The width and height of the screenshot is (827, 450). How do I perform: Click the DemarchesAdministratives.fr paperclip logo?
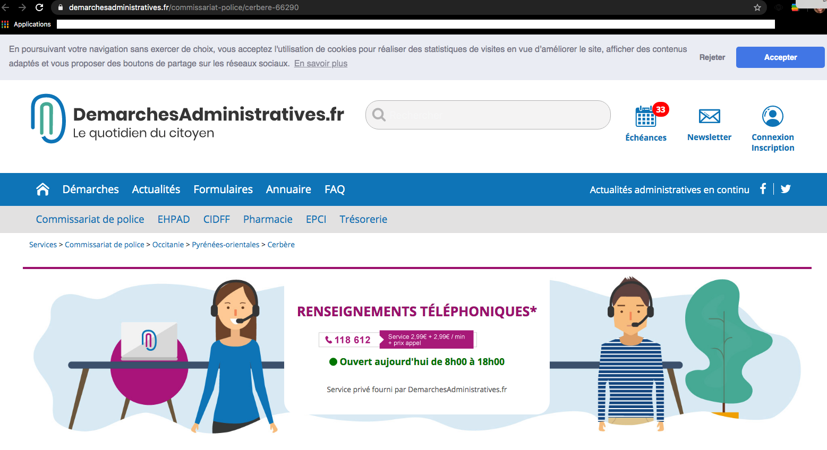47,118
